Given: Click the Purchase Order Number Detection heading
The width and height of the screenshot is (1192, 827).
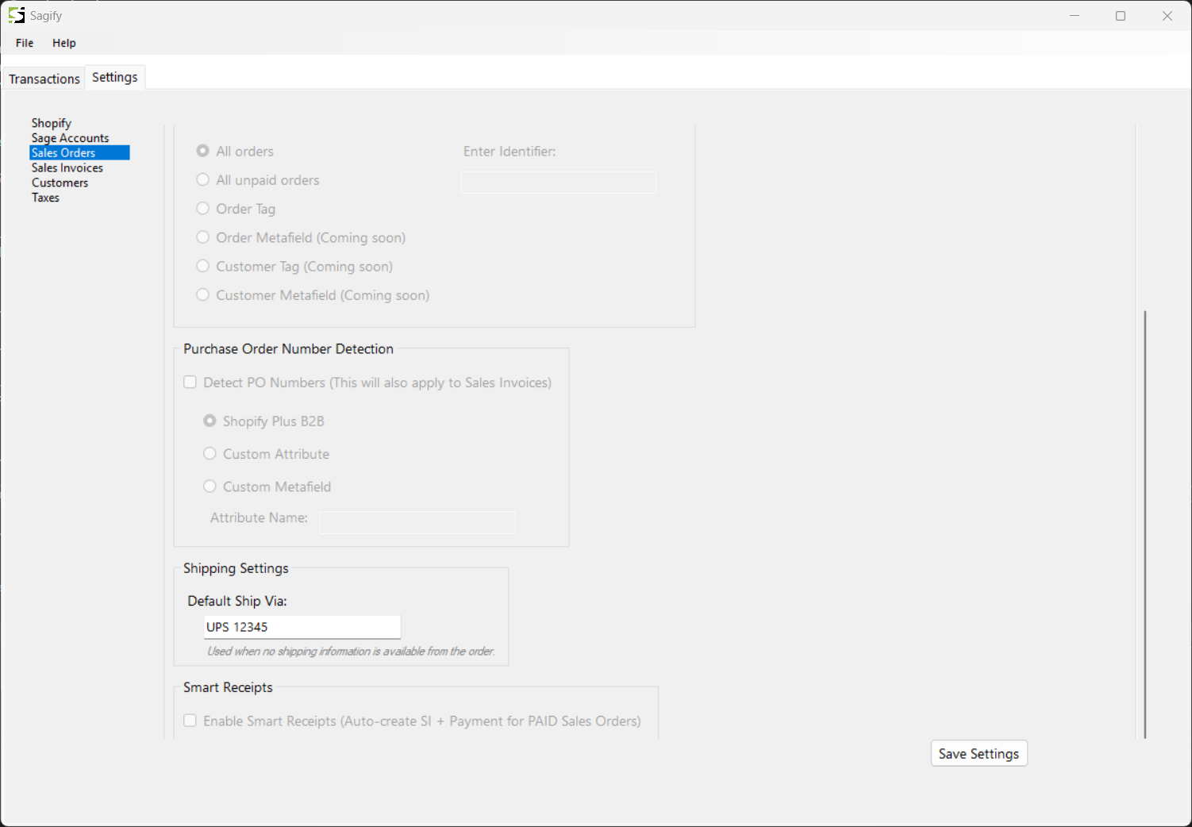Looking at the screenshot, I should click(x=288, y=348).
